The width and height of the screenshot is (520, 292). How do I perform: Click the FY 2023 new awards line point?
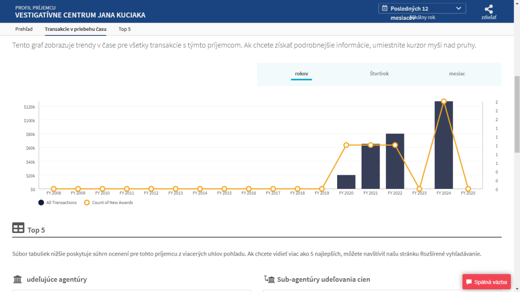[x=419, y=189]
